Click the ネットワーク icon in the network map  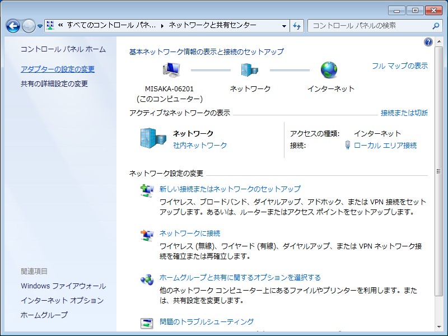247,69
